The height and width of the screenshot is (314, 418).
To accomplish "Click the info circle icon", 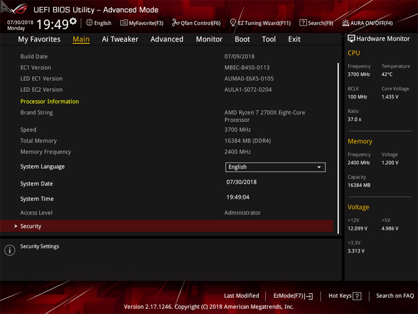I will tap(10, 250).
